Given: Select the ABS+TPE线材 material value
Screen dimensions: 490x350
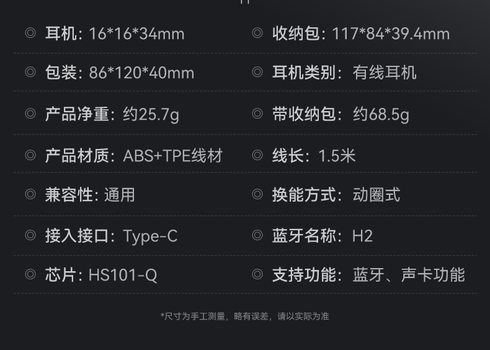Looking at the screenshot, I should click(172, 155).
